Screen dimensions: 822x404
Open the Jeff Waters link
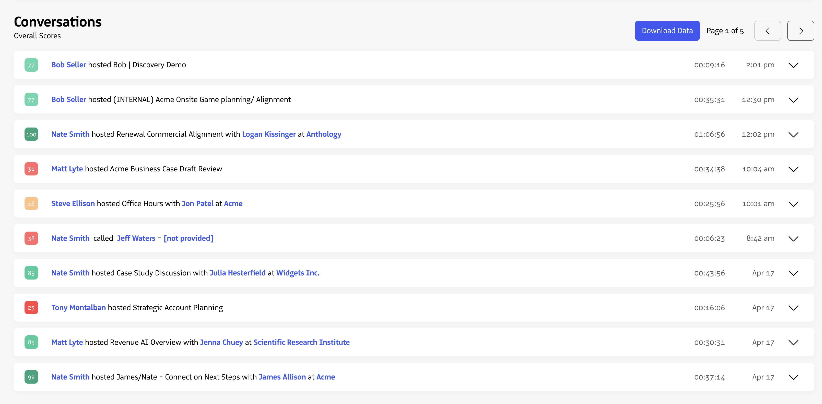pyautogui.click(x=136, y=238)
